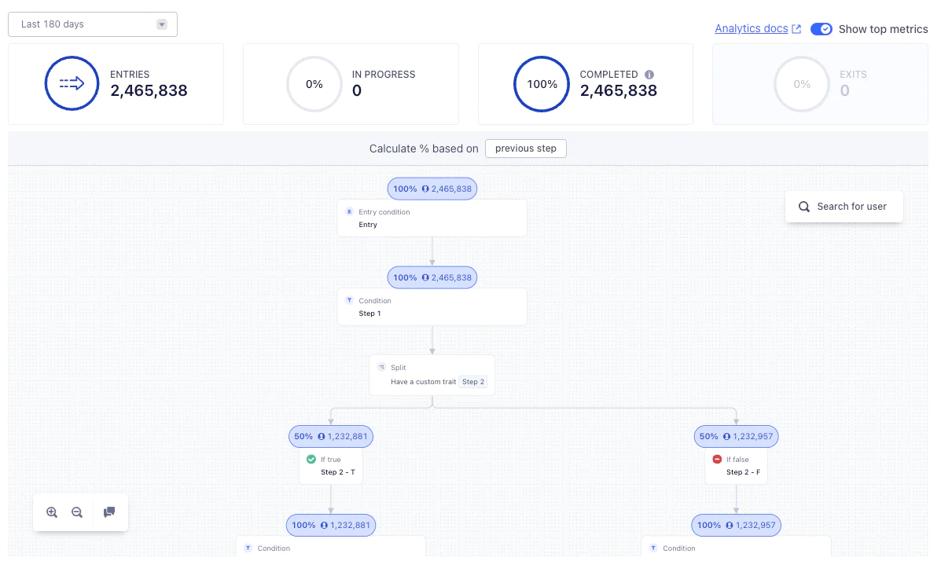Click the blue arrow icon in ENTRIES card
This screenshot has height=561, width=941.
coord(72,83)
